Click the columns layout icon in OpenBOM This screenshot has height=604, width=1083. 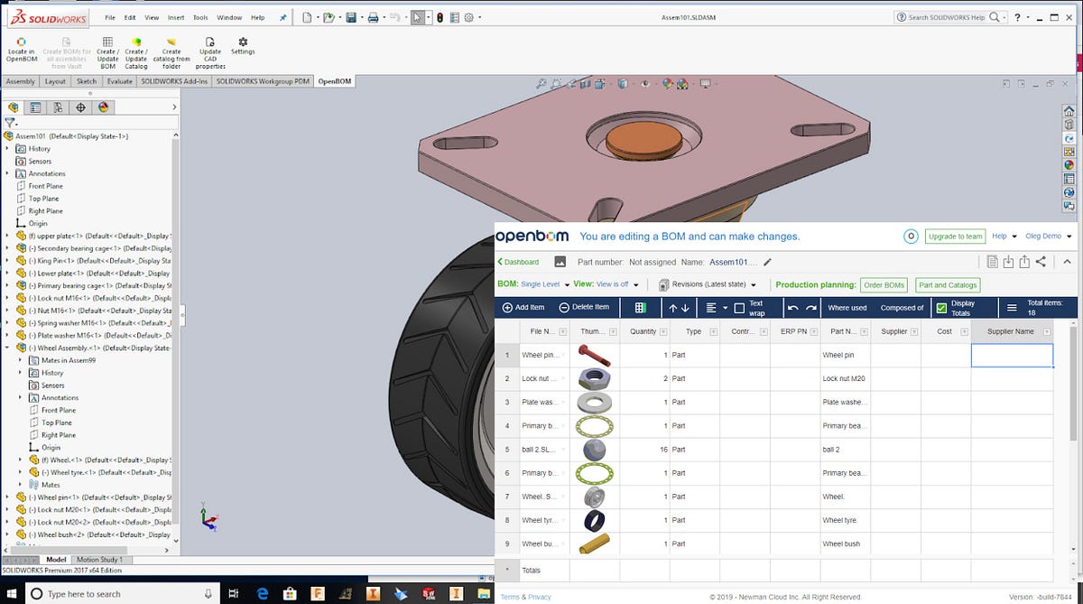pyautogui.click(x=641, y=307)
